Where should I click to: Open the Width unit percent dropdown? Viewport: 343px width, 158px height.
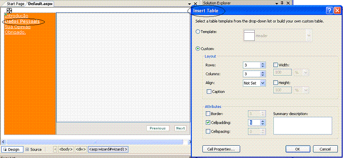click(x=306, y=73)
